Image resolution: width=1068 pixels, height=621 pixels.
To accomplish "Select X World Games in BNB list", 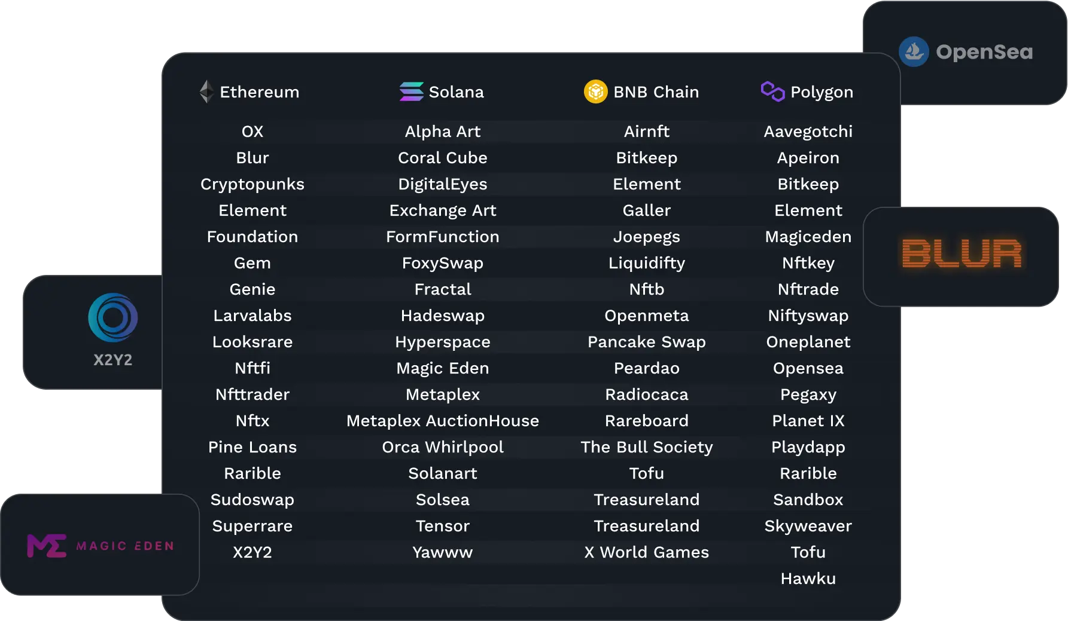I will [647, 552].
